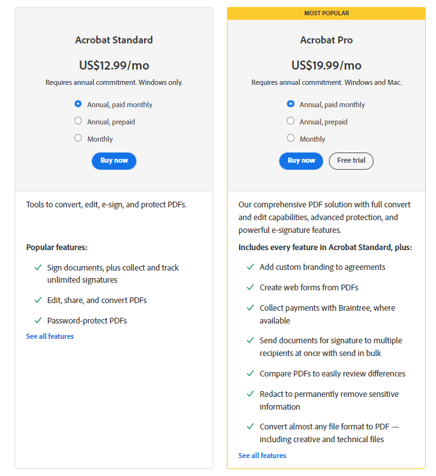Select Annual, paid monthly for Acrobat Standard
This screenshot has width=436, height=476.
pos(78,104)
